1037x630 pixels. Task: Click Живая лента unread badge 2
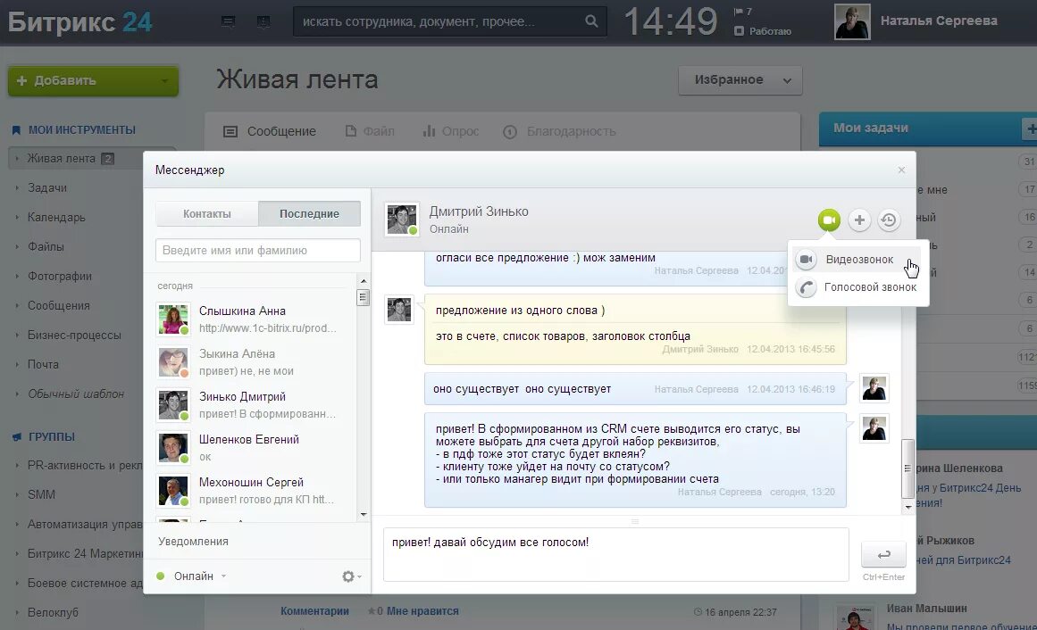coord(107,159)
